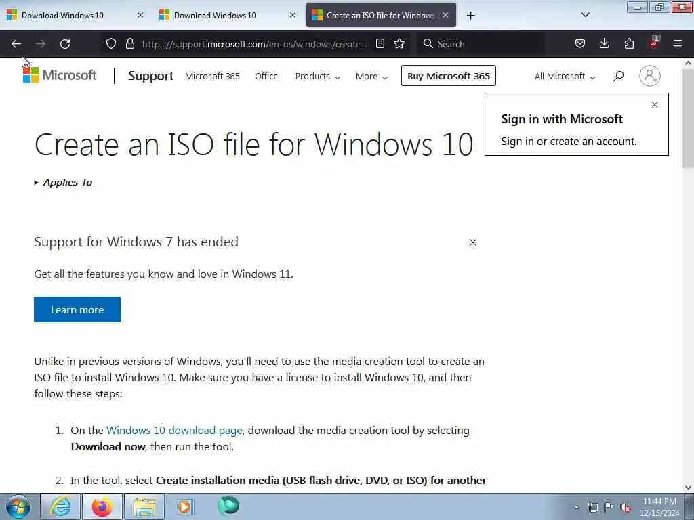This screenshot has height=520, width=694.
Task: Dismiss the Sign in with Microsoft popup
Action: coord(655,105)
